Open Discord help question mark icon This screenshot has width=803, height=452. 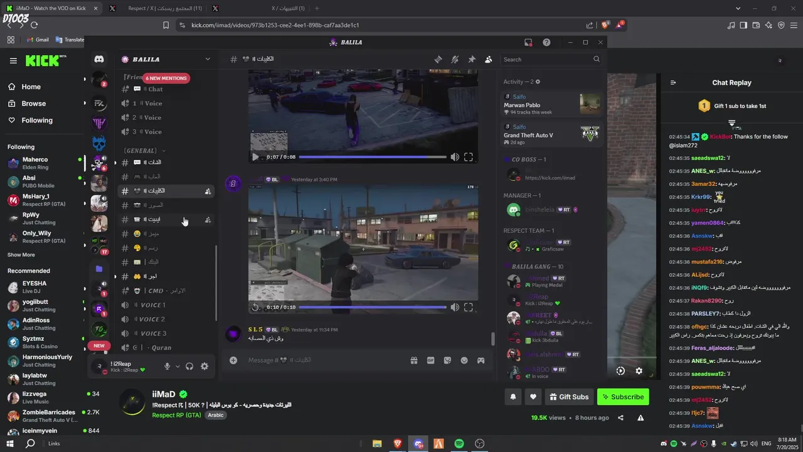pos(546,42)
